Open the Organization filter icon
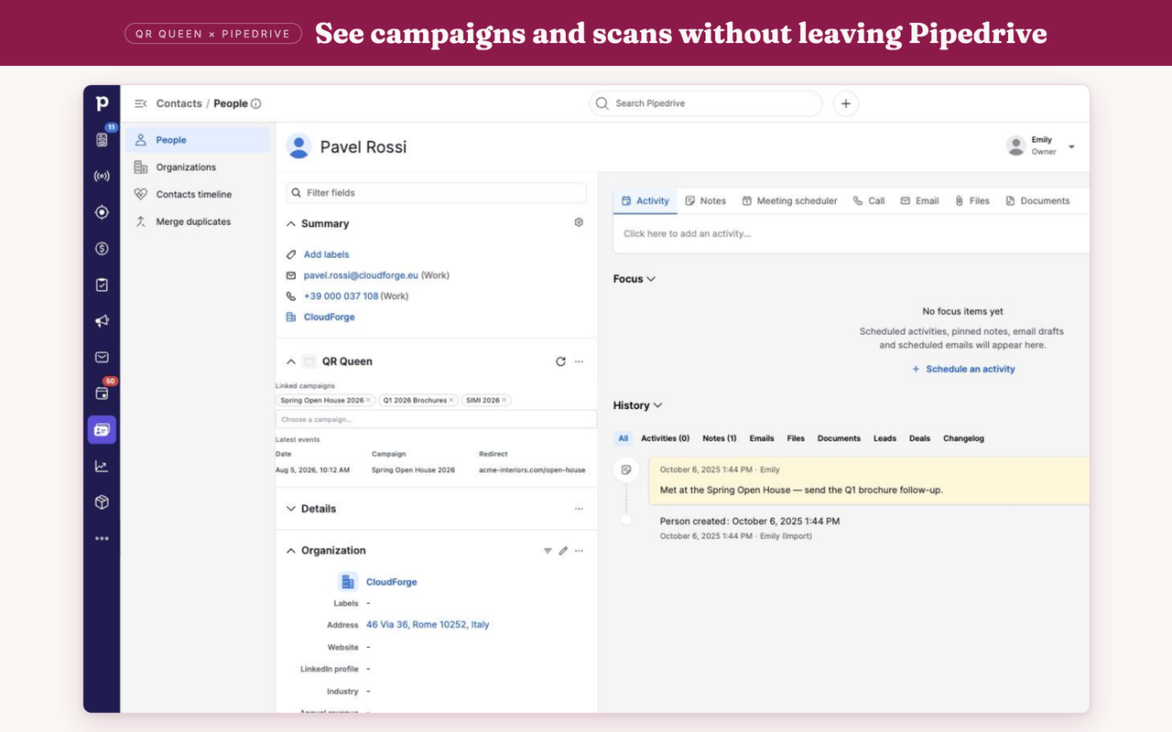The height and width of the screenshot is (732, 1172). tap(548, 551)
